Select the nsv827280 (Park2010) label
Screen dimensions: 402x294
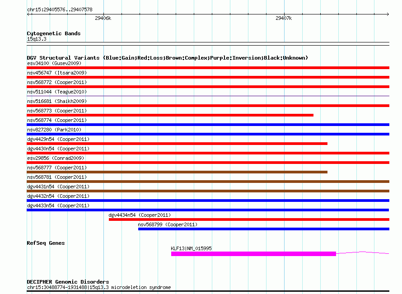tap(54, 130)
